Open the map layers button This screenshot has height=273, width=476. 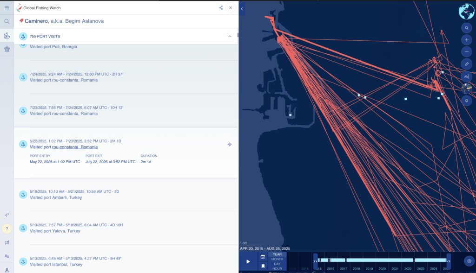(467, 101)
